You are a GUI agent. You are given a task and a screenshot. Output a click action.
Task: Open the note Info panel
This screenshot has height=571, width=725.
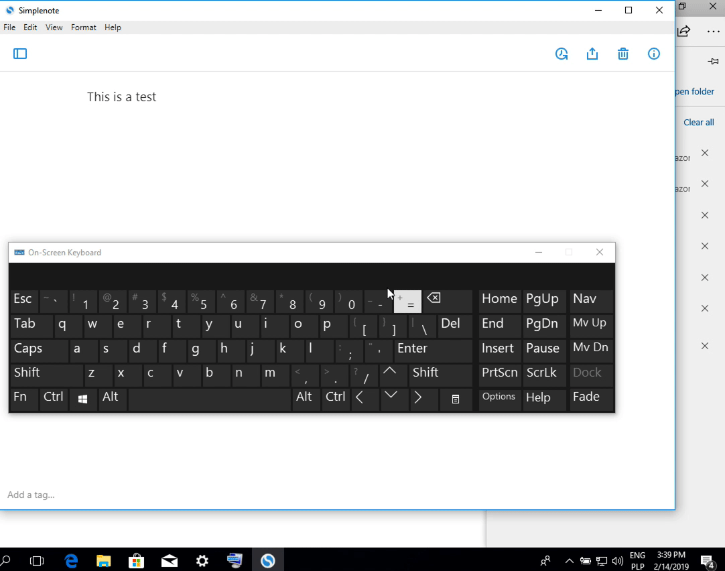(x=653, y=54)
